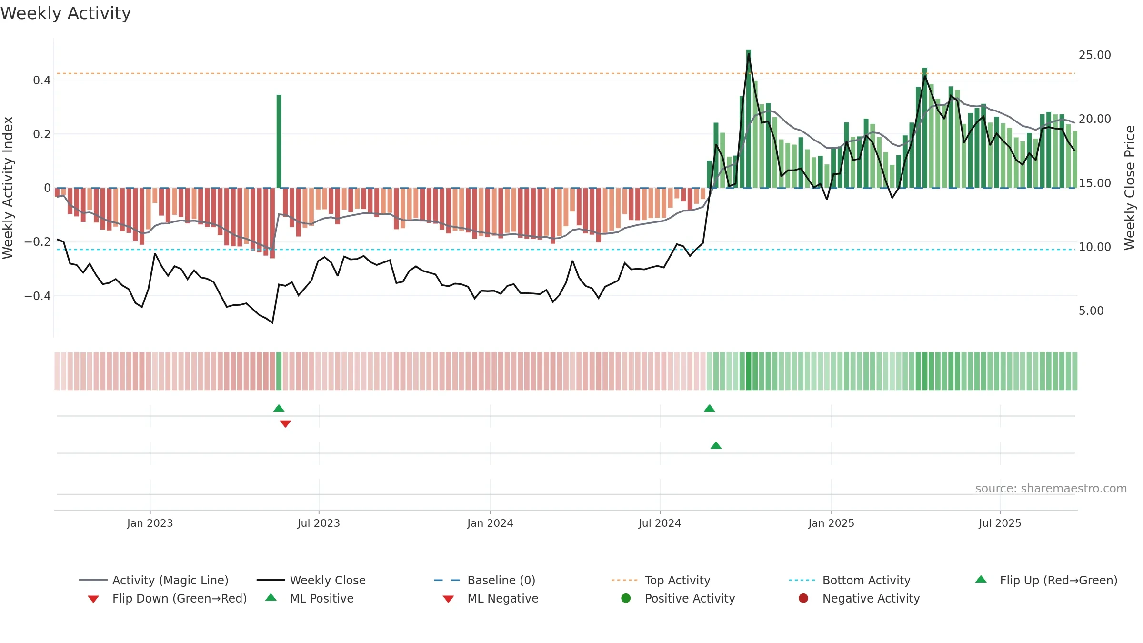This screenshot has width=1143, height=643.
Task: Click the Jul 2025 axis label
Action: (x=1000, y=523)
